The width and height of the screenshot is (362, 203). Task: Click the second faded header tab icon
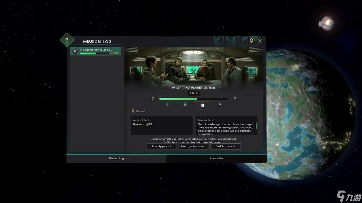[231, 41]
